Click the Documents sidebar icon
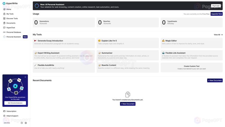The image size is (225, 127). click(4, 23)
